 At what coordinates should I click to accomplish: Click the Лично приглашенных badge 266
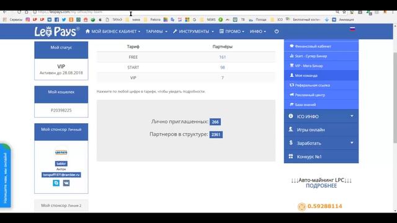(x=215, y=122)
